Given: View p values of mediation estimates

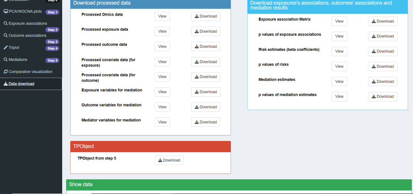Looking at the screenshot, I should pos(339,96).
